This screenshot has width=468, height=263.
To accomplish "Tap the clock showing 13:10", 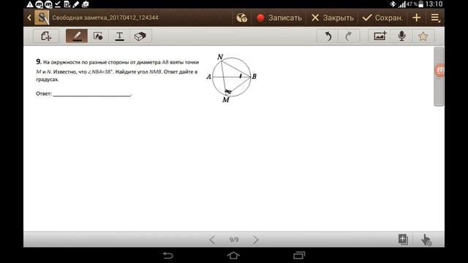I will pos(434,4).
